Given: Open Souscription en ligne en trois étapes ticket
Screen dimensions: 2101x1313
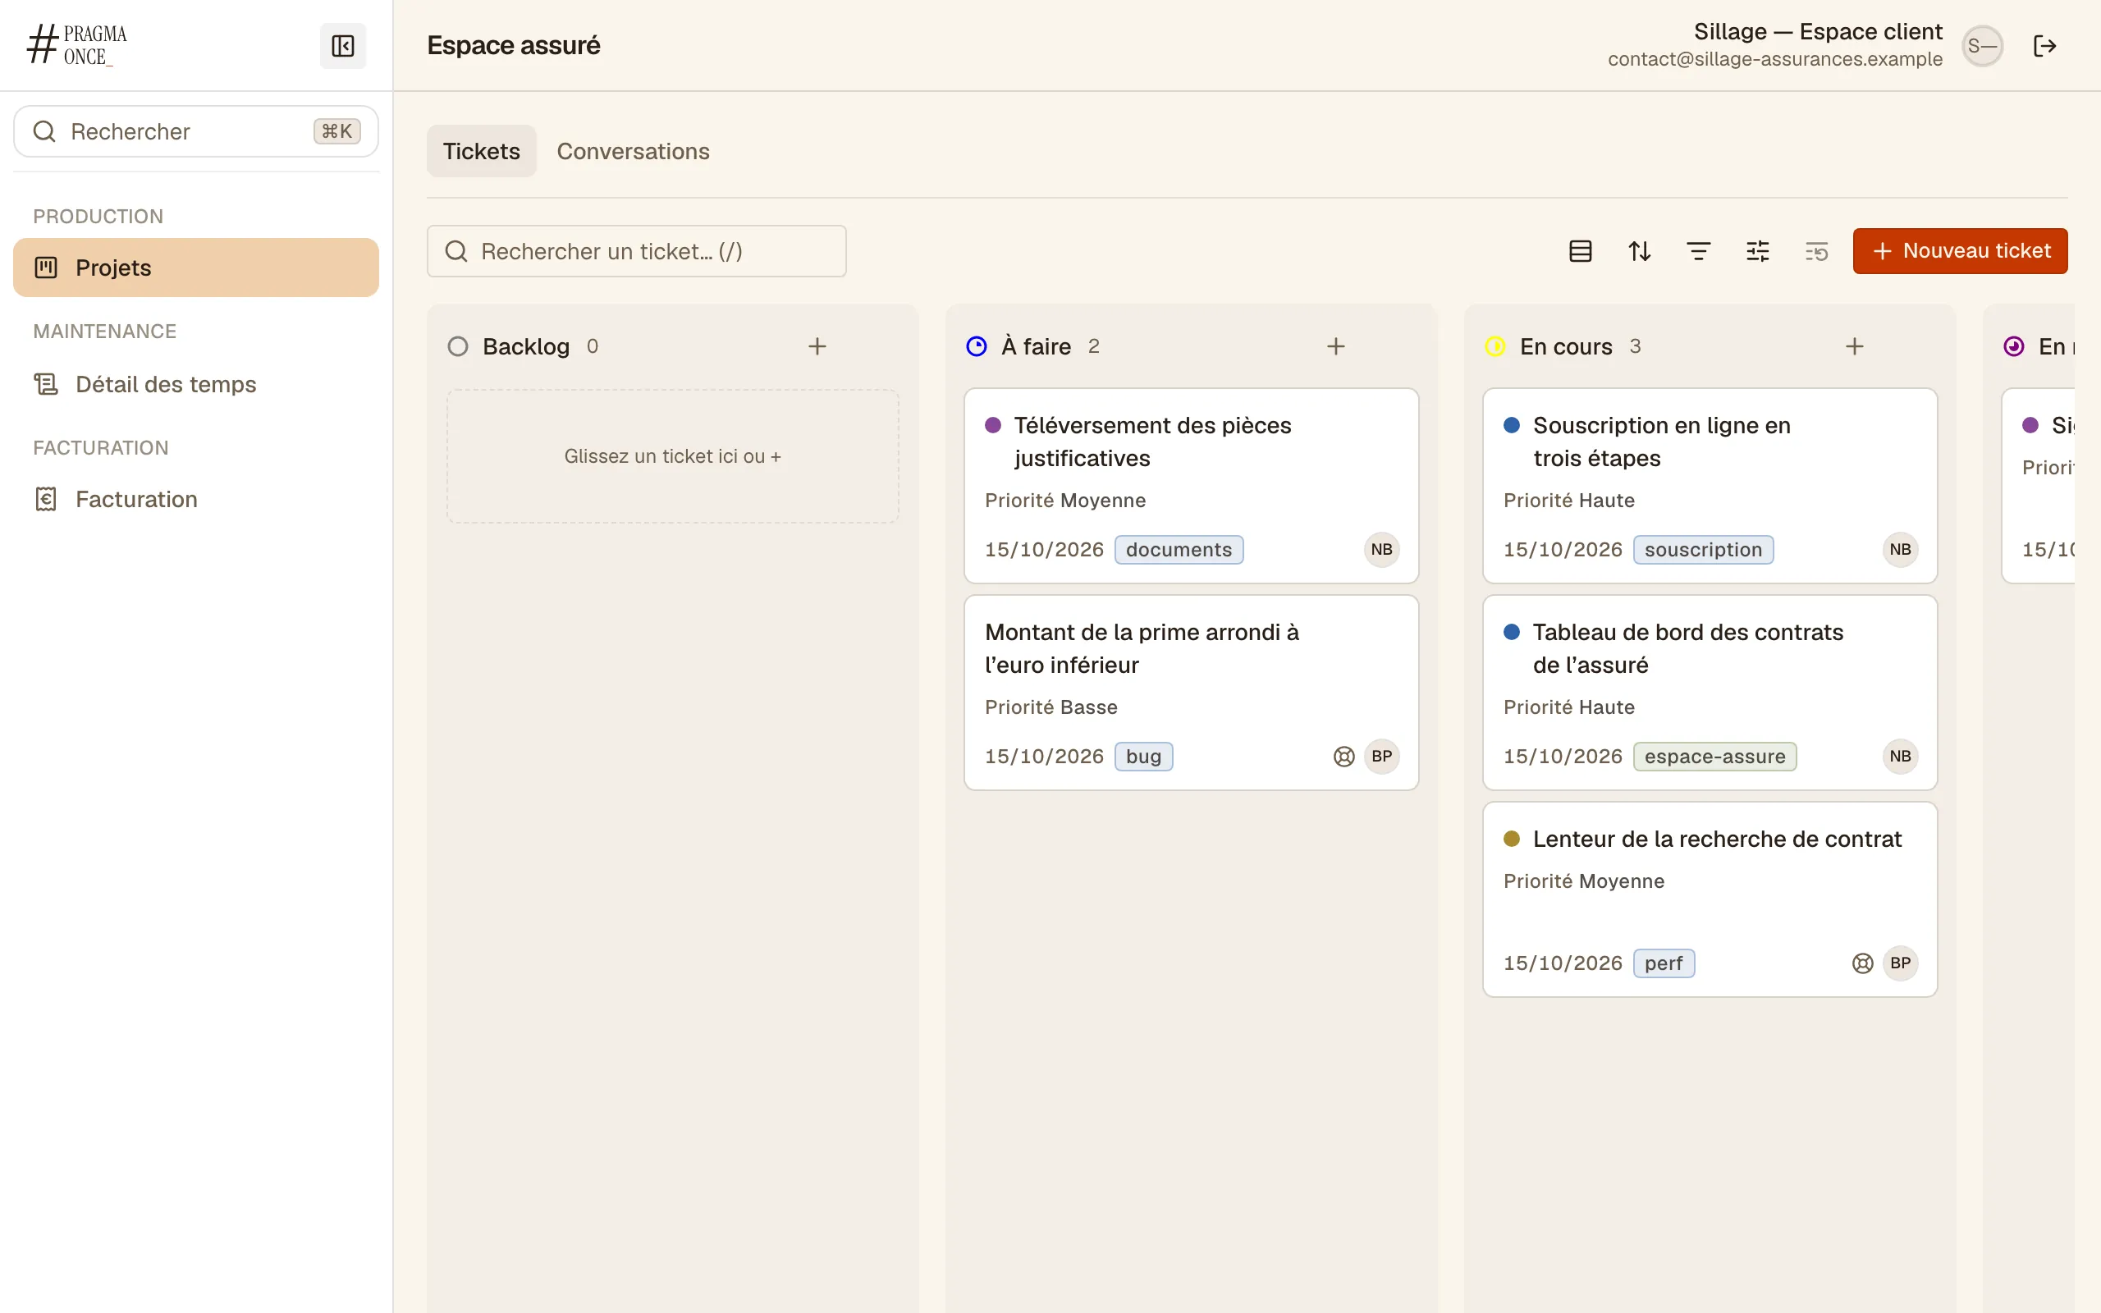Looking at the screenshot, I should 1710,486.
